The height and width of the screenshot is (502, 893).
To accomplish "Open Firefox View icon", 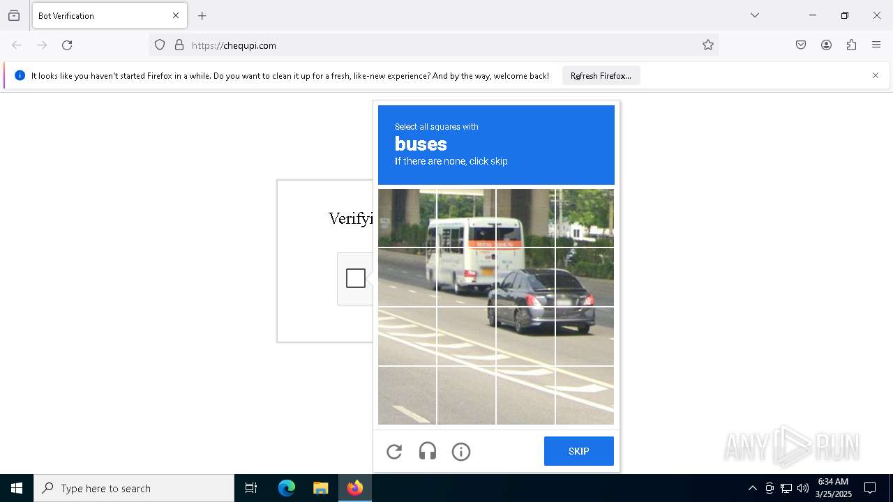I will pos(14,15).
